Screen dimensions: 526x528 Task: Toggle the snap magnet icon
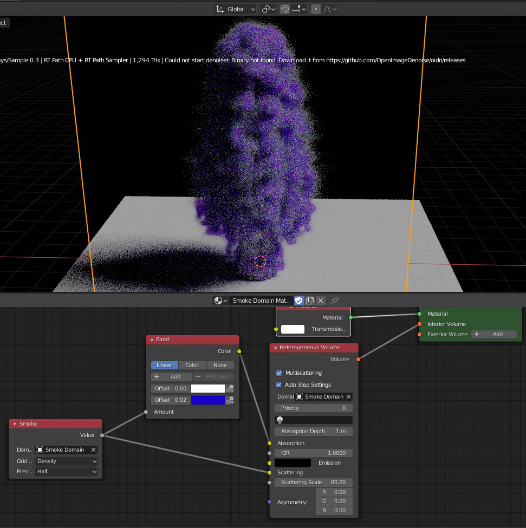click(x=285, y=9)
